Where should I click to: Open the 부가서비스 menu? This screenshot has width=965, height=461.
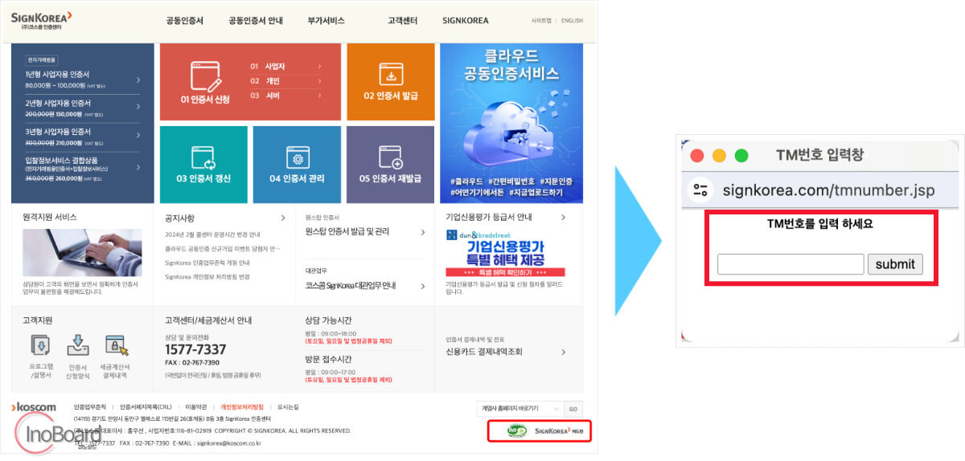(326, 20)
